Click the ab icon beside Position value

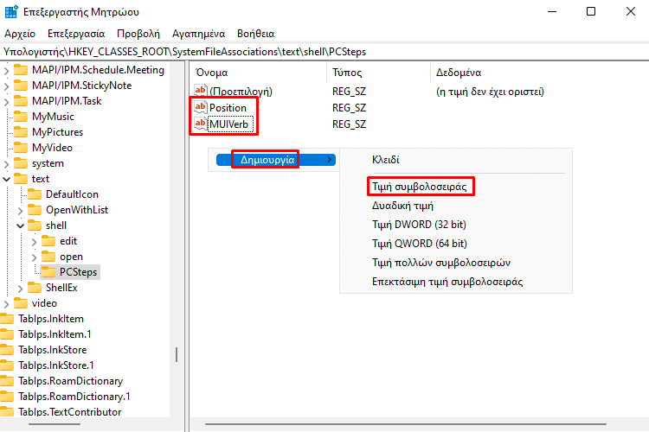201,107
